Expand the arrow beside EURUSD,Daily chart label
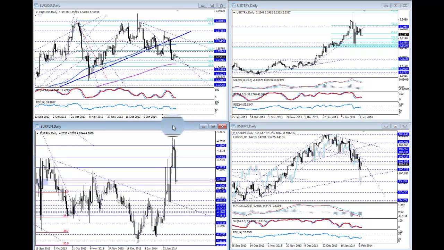444x250 pixels. (37, 12)
